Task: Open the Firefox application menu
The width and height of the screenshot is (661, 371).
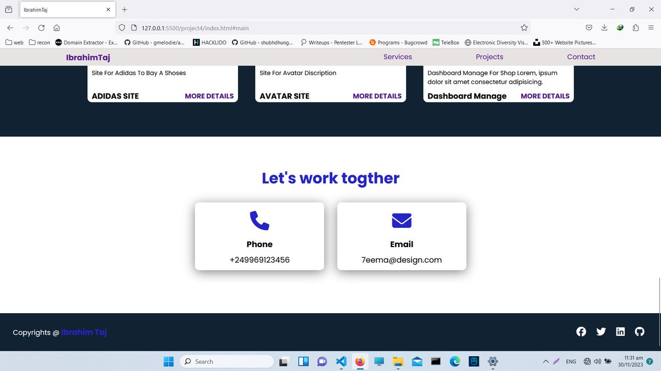Action: (651, 27)
